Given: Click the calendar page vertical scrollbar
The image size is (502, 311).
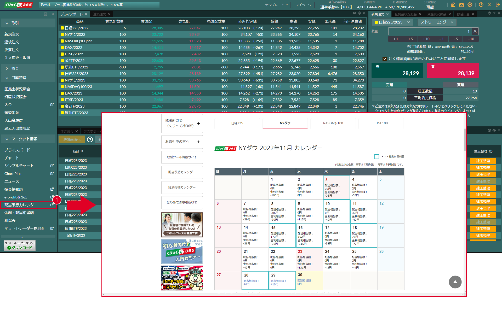Looking at the screenshot, I should click(x=465, y=139).
